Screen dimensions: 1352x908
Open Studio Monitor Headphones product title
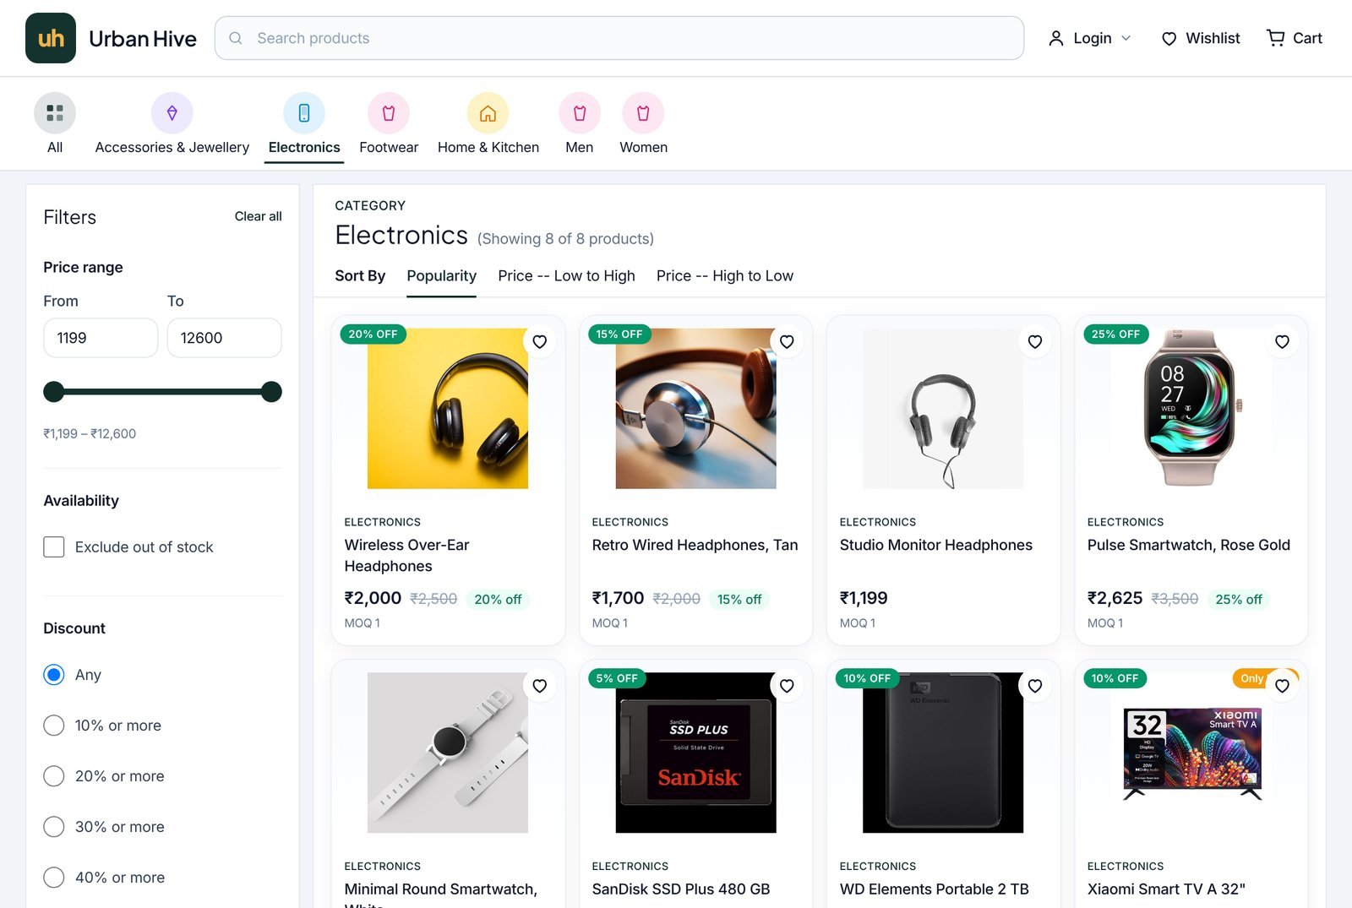click(936, 545)
